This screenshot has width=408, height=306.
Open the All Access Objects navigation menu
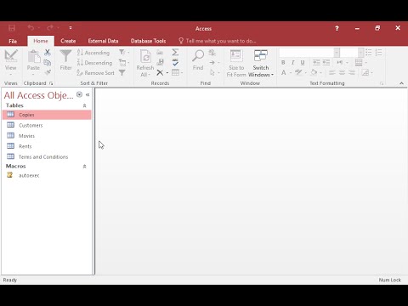79,94
